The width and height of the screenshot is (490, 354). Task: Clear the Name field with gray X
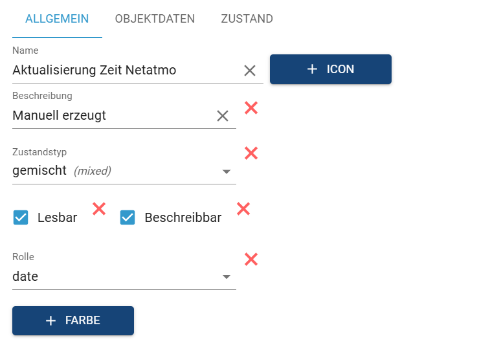tap(250, 71)
